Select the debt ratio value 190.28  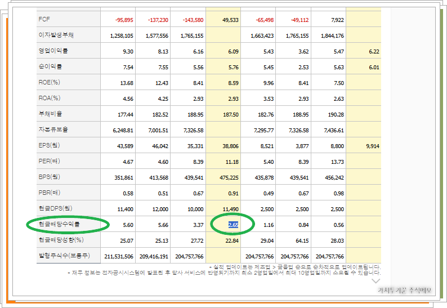[x=336, y=115]
